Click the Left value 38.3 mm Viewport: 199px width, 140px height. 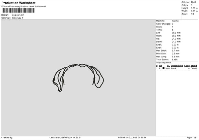tap(176, 33)
